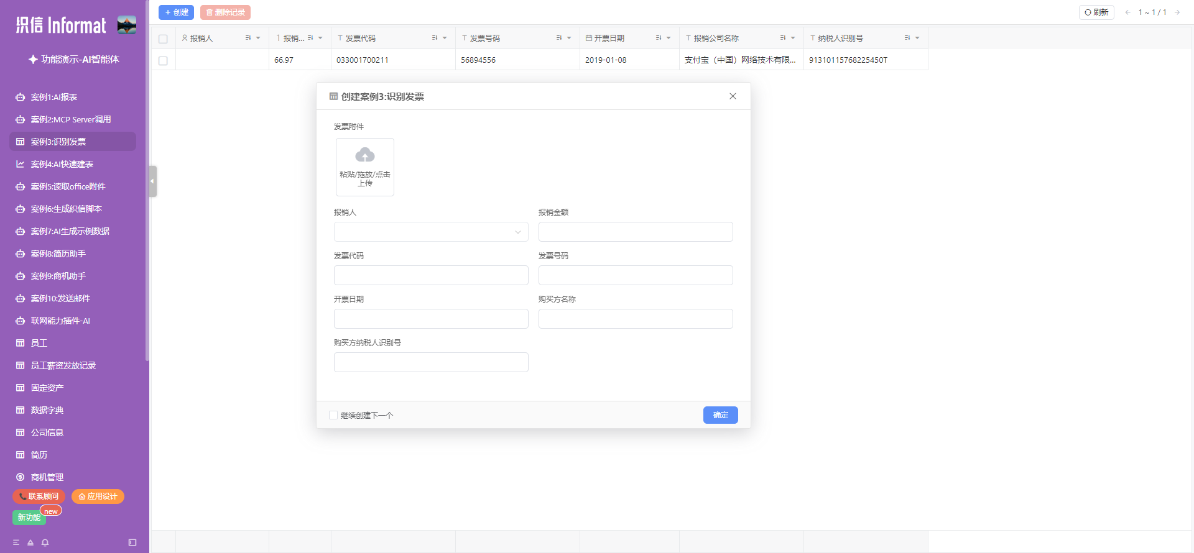Click the sort icon in 开票日期 column header
The width and height of the screenshot is (1194, 553).
click(x=659, y=38)
